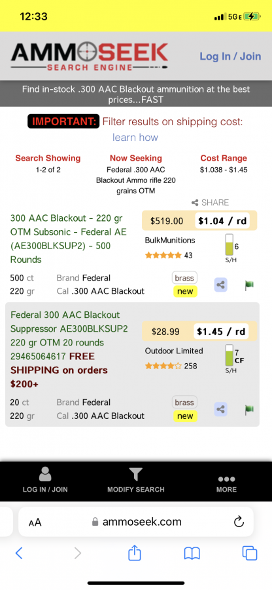This screenshot has width=272, height=590.
Task: Tap the share icon on BulkMunitions listing
Action: 221,285
